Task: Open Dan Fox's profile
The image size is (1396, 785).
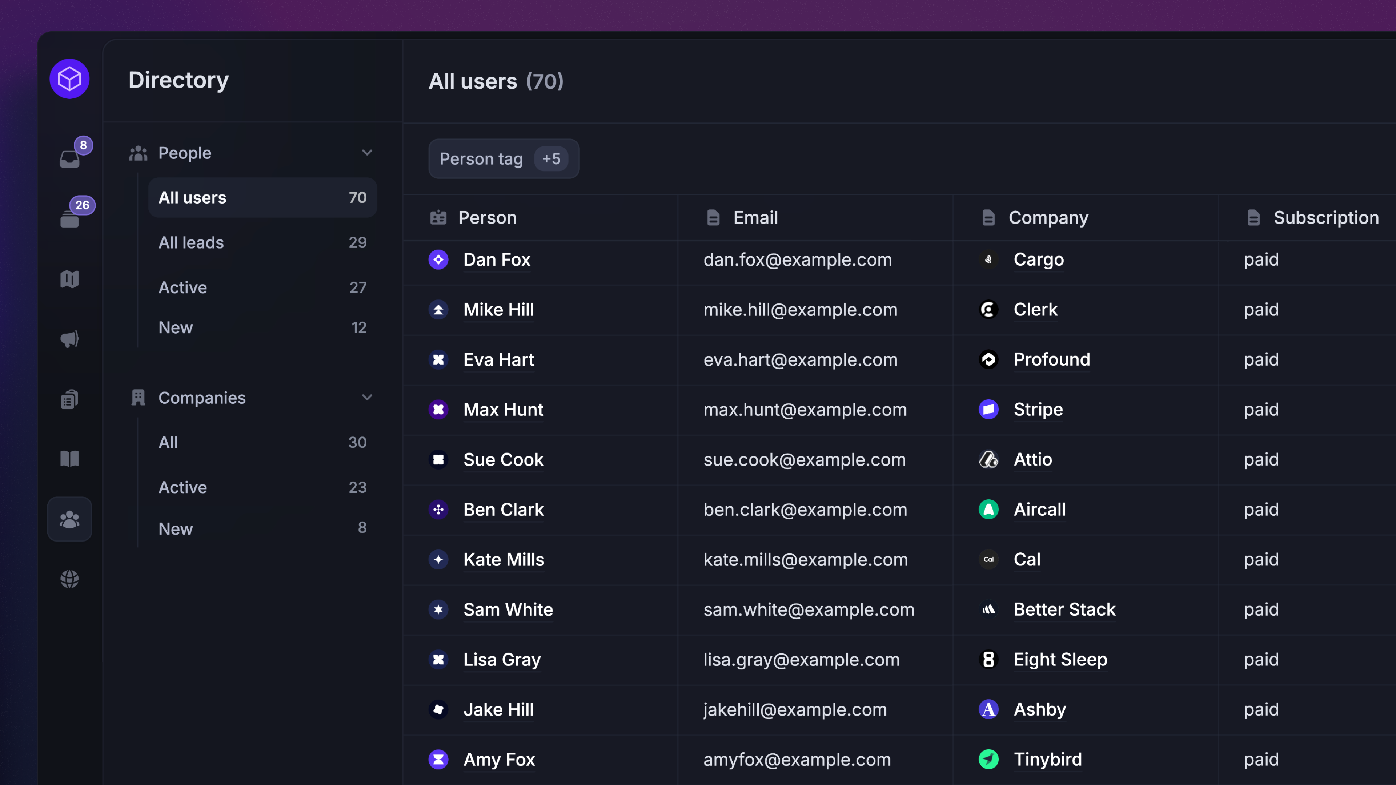Action: coord(496,259)
